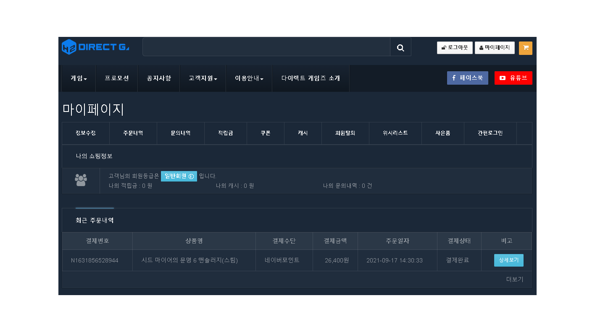Viewport: 595px width, 332px height.
Task: Click the Direct Games logo
Action: coord(95,47)
